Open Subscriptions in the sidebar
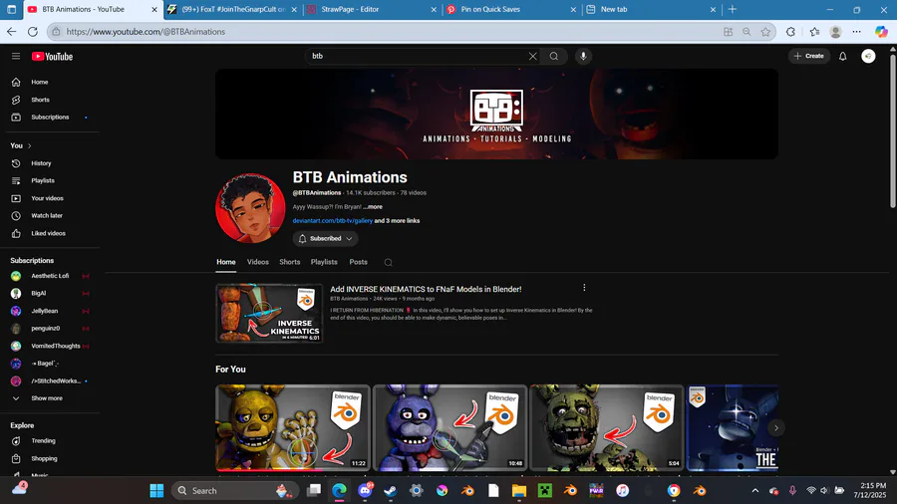Image resolution: width=897 pixels, height=504 pixels. [50, 118]
